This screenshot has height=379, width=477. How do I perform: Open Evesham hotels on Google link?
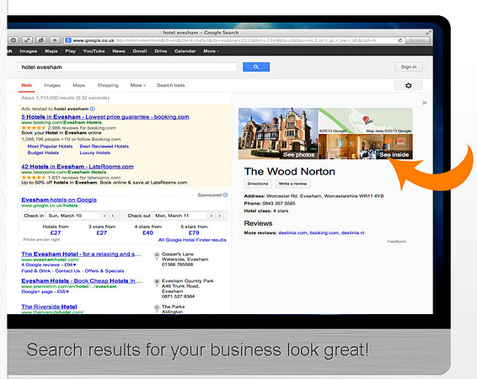[59, 200]
